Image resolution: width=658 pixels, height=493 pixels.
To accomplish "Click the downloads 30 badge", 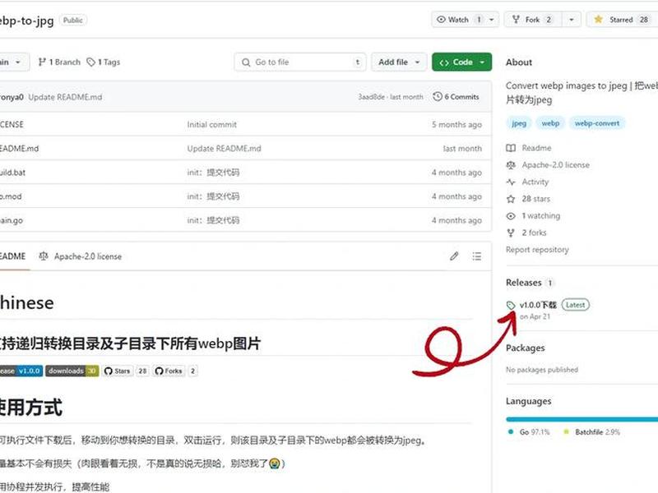I will pos(72,371).
